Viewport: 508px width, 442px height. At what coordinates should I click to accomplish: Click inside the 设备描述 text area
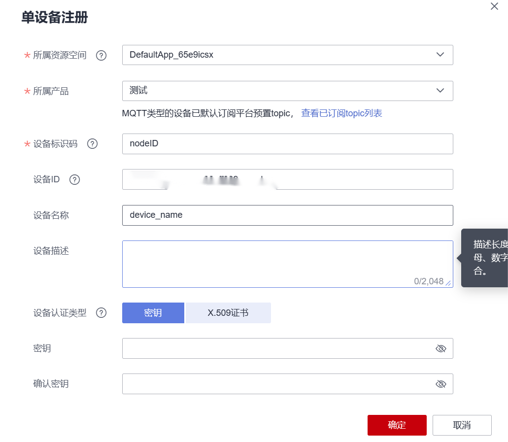(287, 261)
